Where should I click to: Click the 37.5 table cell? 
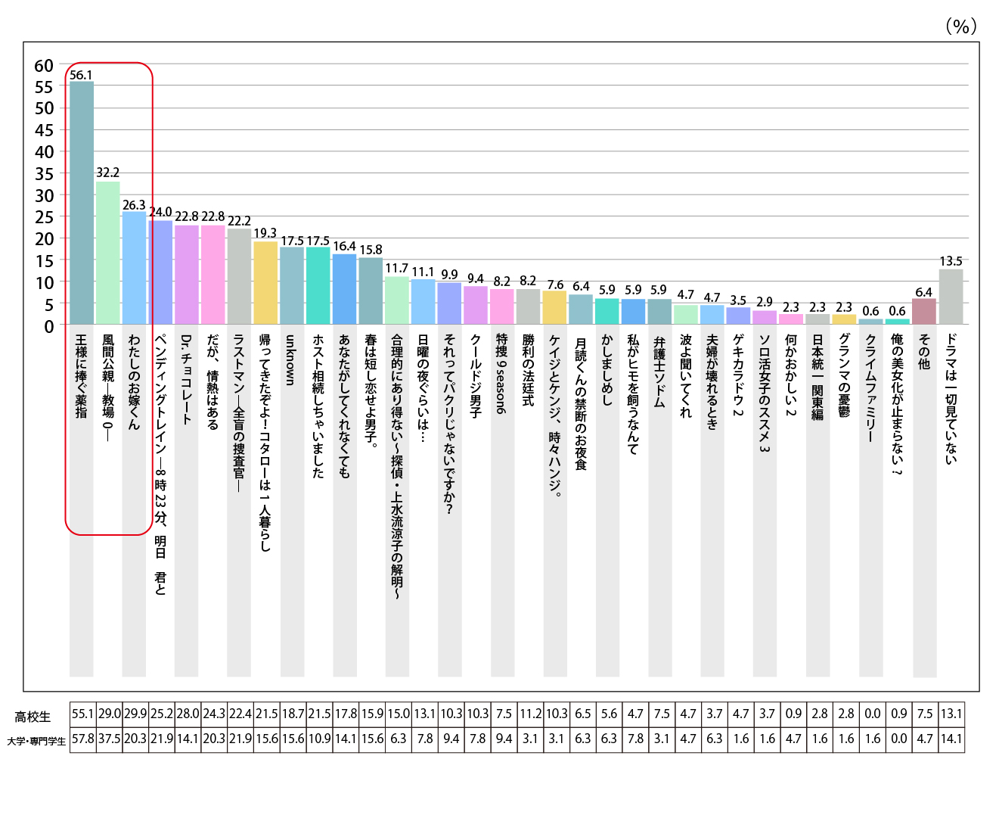[109, 739]
